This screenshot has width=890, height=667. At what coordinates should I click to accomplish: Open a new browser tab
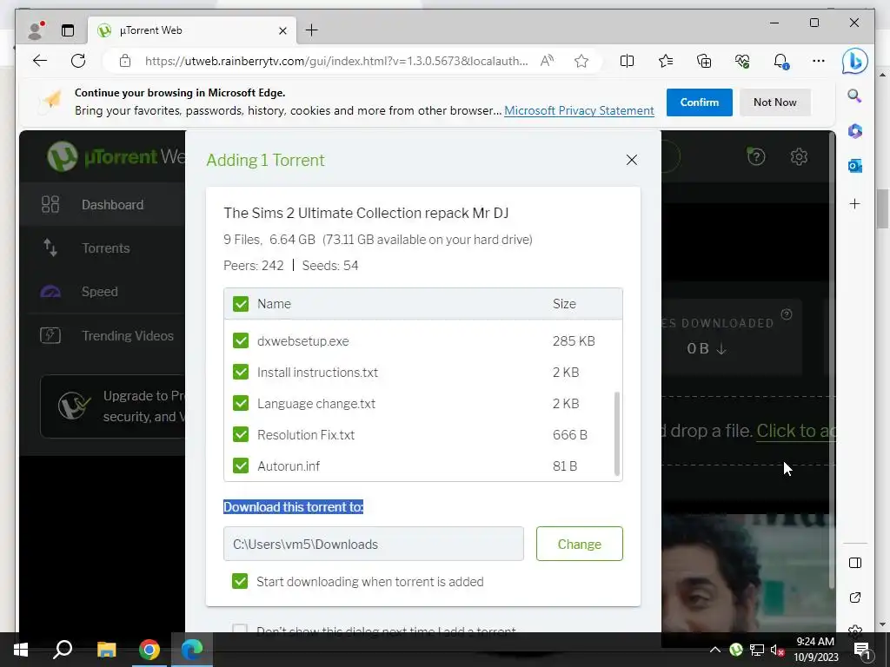[x=312, y=30]
